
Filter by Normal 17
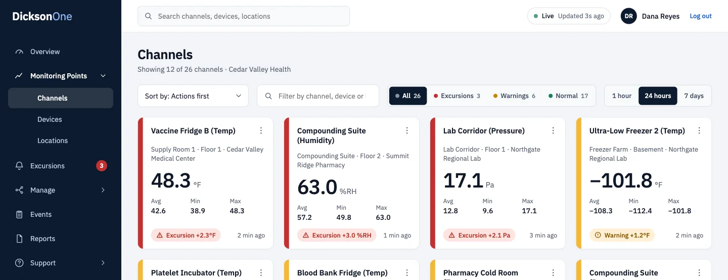click(568, 96)
